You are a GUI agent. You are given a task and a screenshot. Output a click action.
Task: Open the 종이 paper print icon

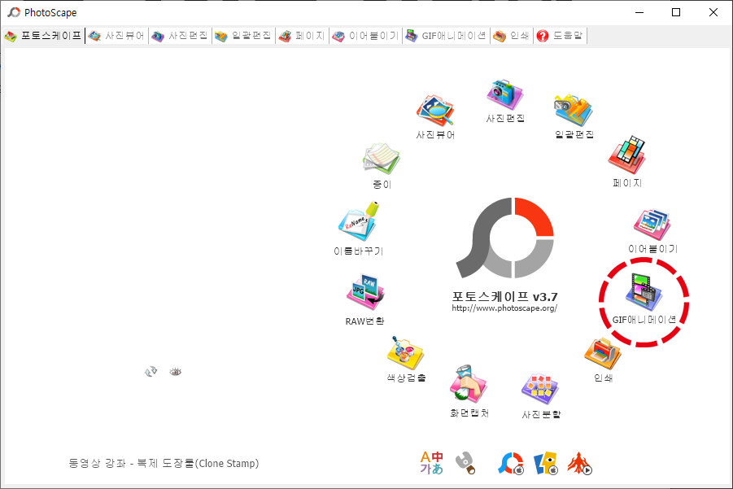click(x=382, y=159)
